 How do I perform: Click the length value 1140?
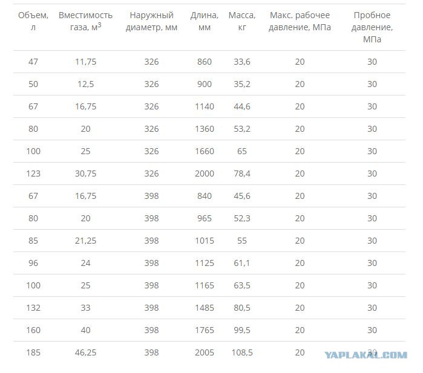tap(204, 106)
